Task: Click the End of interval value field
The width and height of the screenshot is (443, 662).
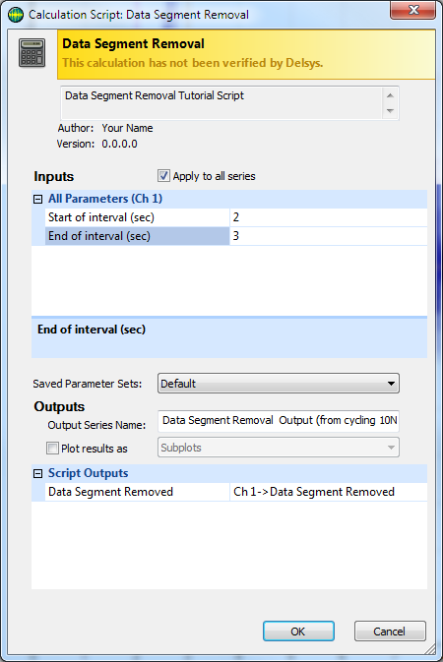Action: 329,236
